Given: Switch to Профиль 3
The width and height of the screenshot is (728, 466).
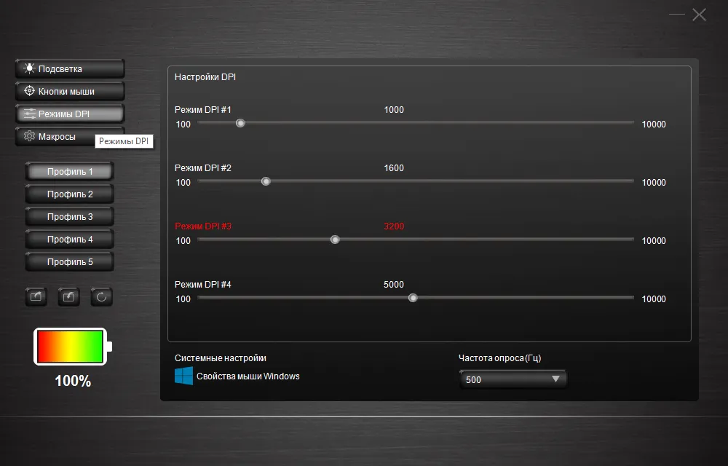Looking at the screenshot, I should click(70, 217).
